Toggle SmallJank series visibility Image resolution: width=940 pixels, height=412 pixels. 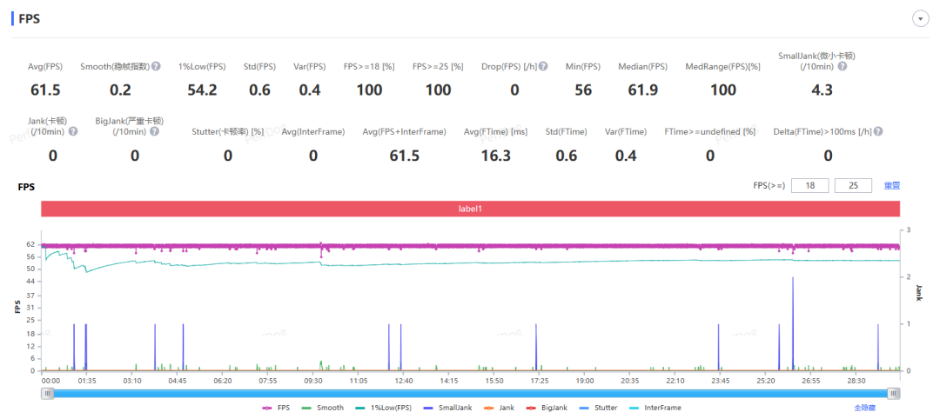click(446, 408)
